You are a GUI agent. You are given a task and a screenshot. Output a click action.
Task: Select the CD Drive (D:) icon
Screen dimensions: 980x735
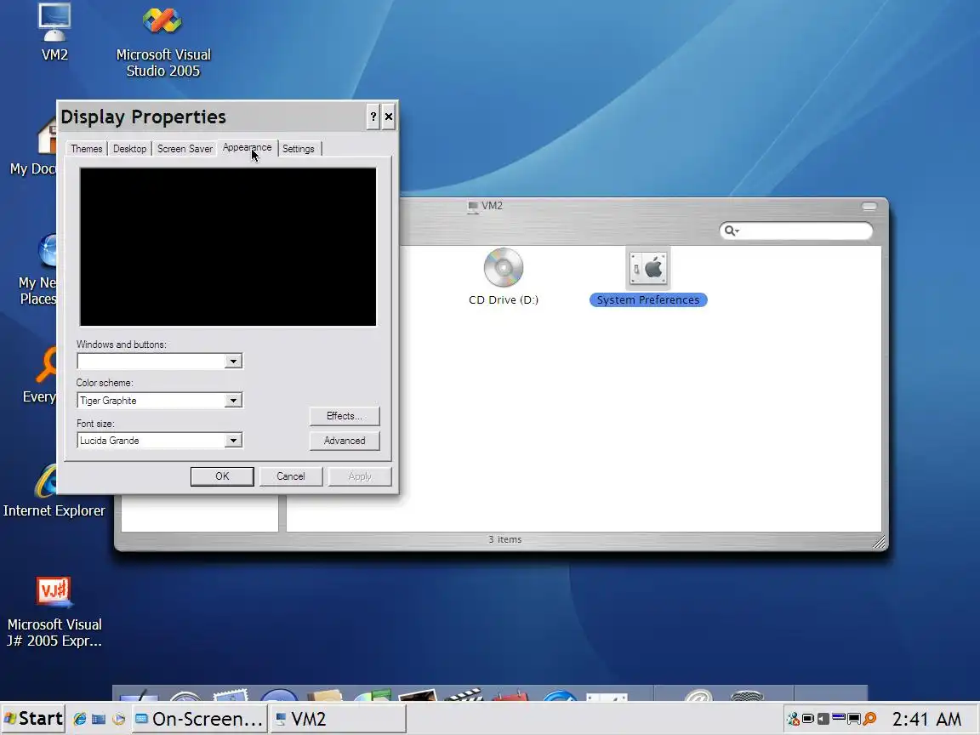point(503,276)
